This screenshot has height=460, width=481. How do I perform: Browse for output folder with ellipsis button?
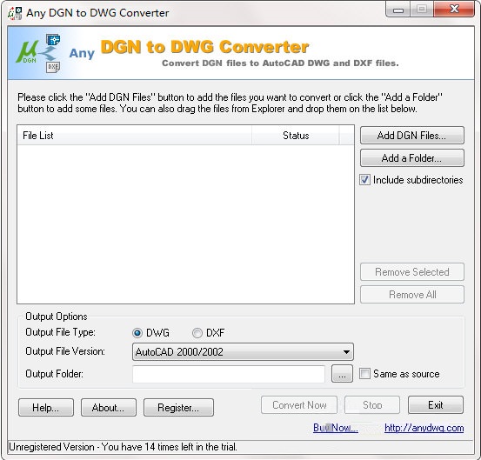point(342,374)
